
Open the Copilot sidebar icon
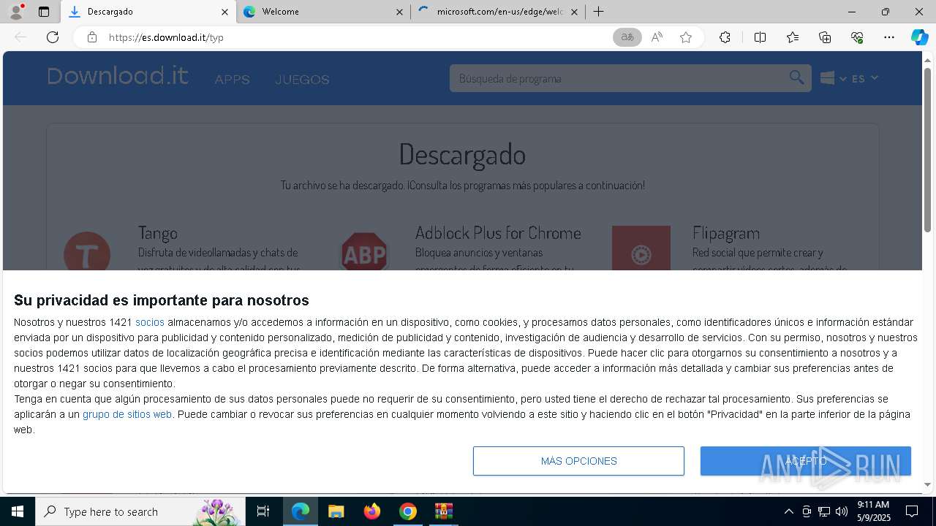tap(919, 37)
